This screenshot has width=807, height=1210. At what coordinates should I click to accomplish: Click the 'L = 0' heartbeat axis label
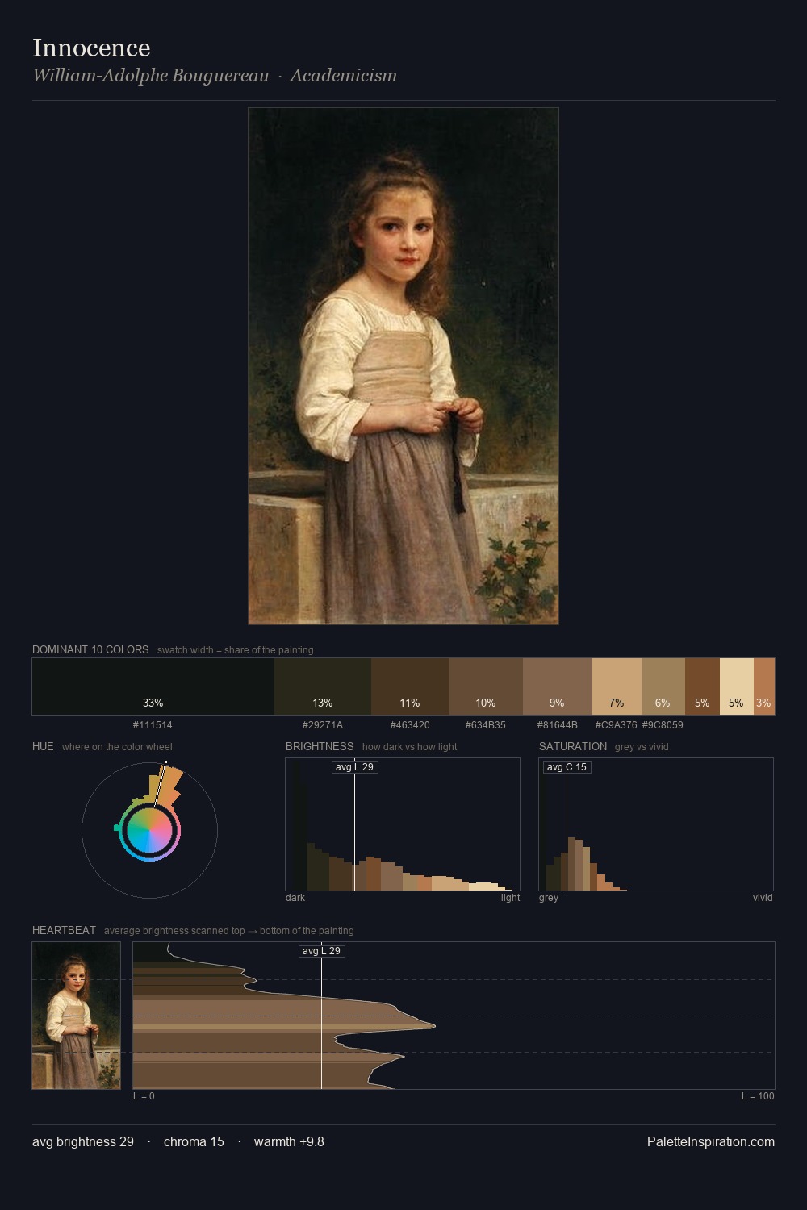click(144, 1096)
